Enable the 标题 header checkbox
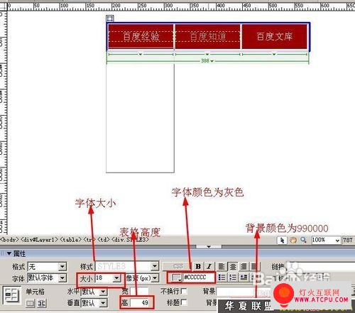This screenshot has height=313, width=355. [x=184, y=302]
